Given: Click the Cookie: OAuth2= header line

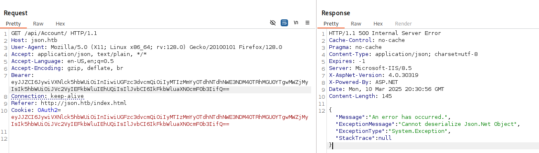Looking at the screenshot, I should click(x=36, y=110).
